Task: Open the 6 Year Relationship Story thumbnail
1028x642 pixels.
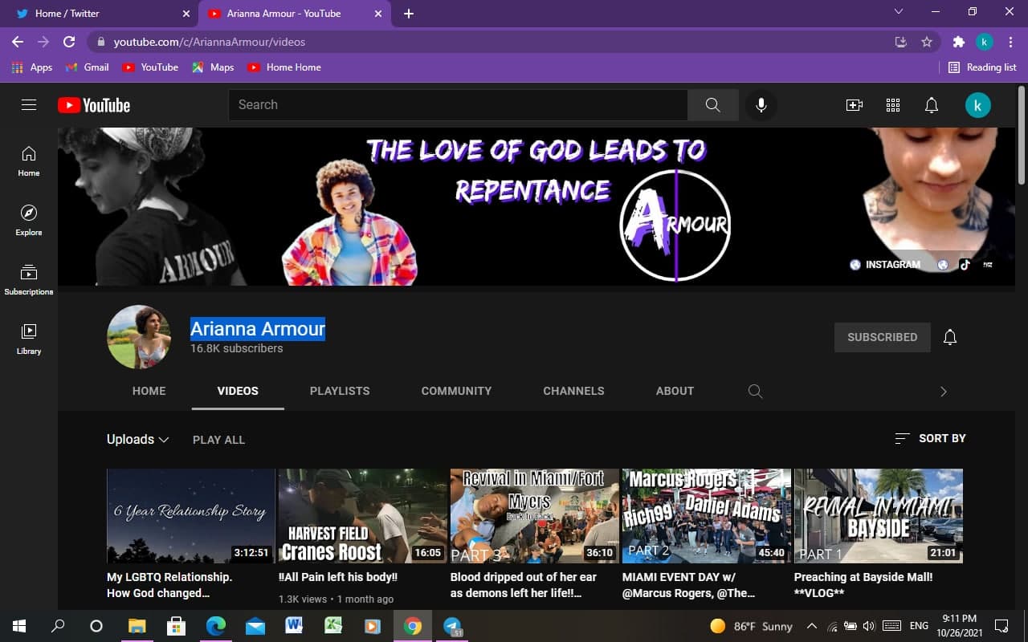Action: pos(191,516)
